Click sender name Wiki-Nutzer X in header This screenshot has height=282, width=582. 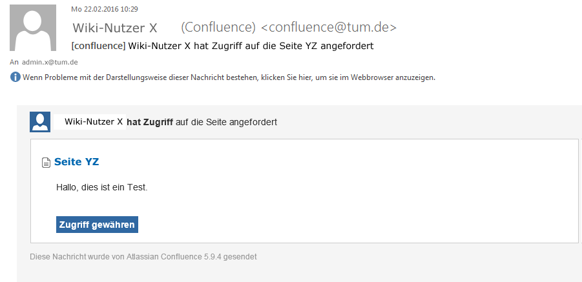point(114,28)
